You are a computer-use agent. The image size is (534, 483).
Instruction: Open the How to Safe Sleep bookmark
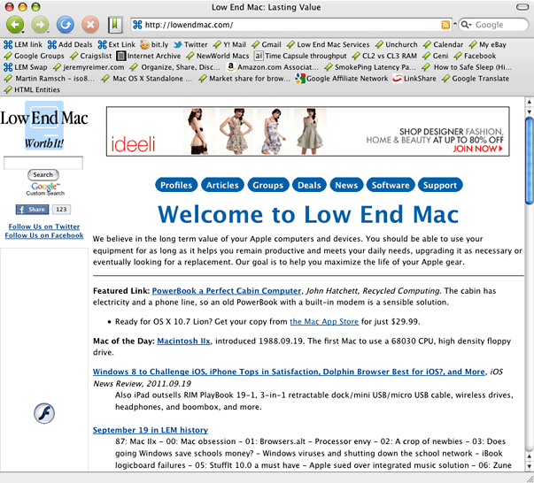(x=467, y=67)
